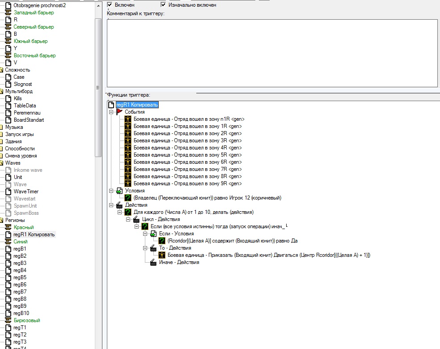The width and height of the screenshot is (440, 349).
Task: Select the event icon for zone n1R
Action: tap(128, 119)
